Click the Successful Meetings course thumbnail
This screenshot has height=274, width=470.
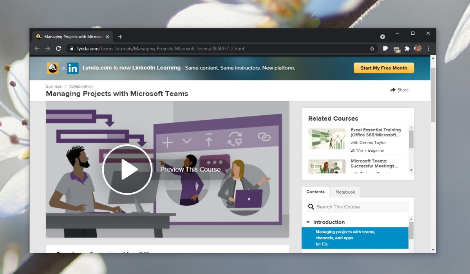(327, 166)
